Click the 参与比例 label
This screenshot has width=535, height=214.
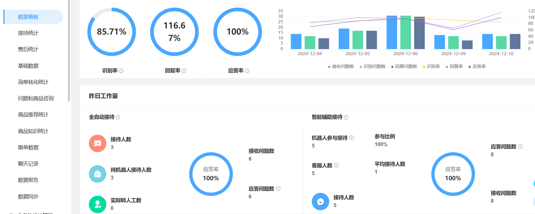(385, 136)
